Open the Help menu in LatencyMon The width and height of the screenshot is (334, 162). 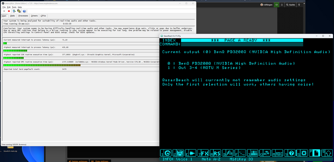click(20, 7)
